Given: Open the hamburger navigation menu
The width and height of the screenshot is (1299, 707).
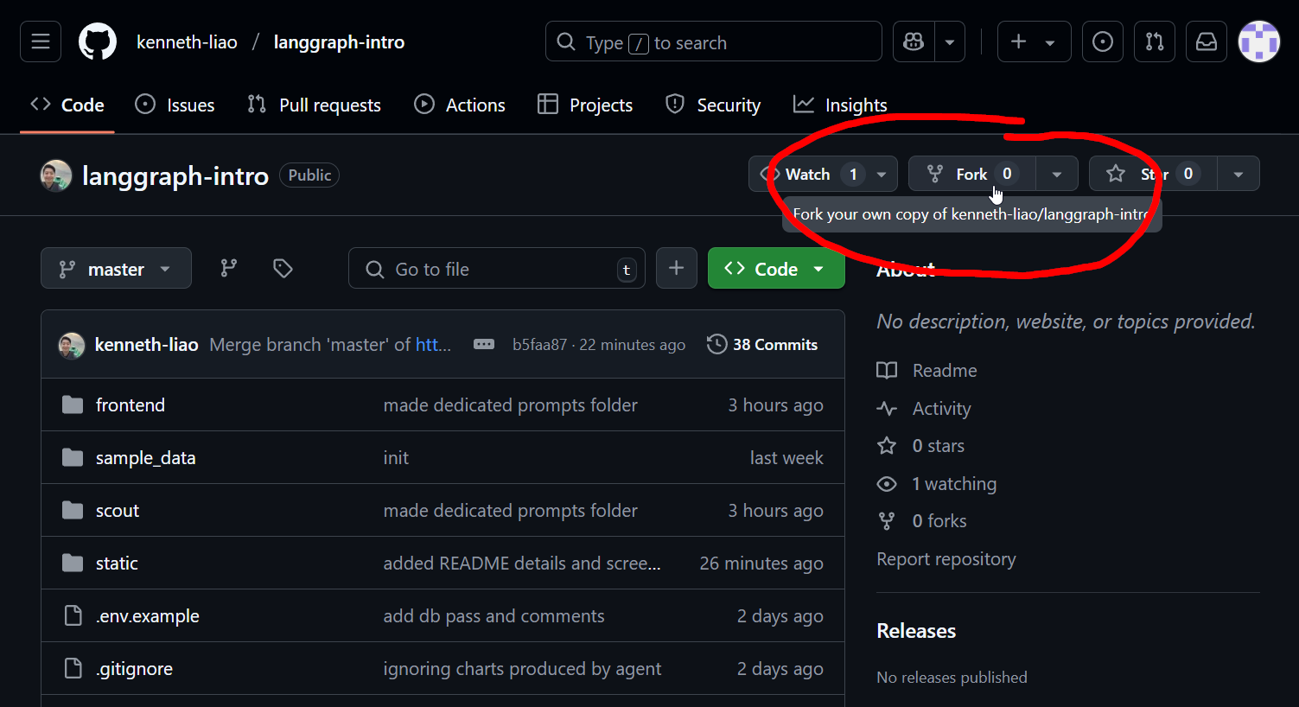Looking at the screenshot, I should tap(41, 41).
